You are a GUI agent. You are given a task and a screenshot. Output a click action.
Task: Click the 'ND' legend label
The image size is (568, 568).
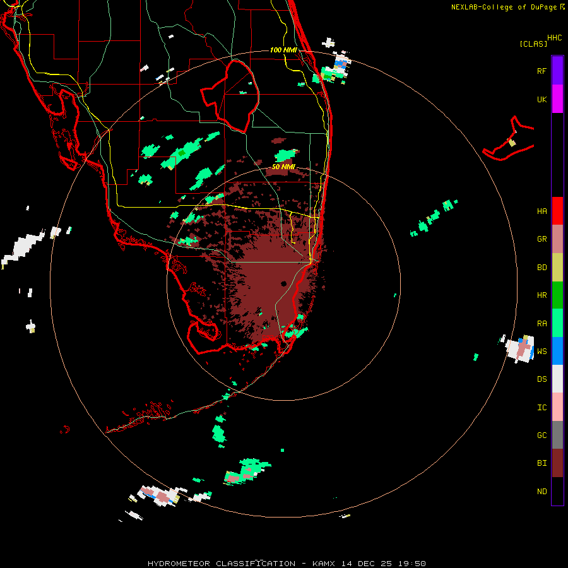click(x=541, y=492)
